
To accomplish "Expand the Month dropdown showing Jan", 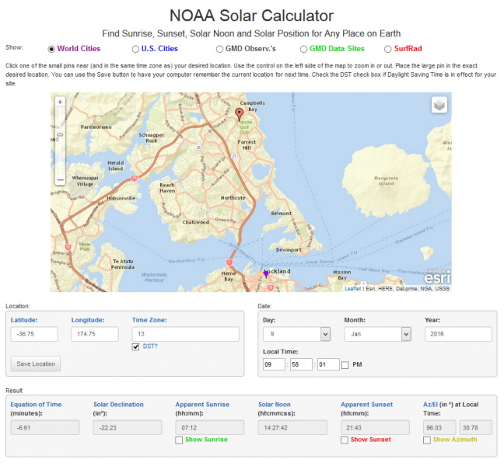I will (377, 334).
